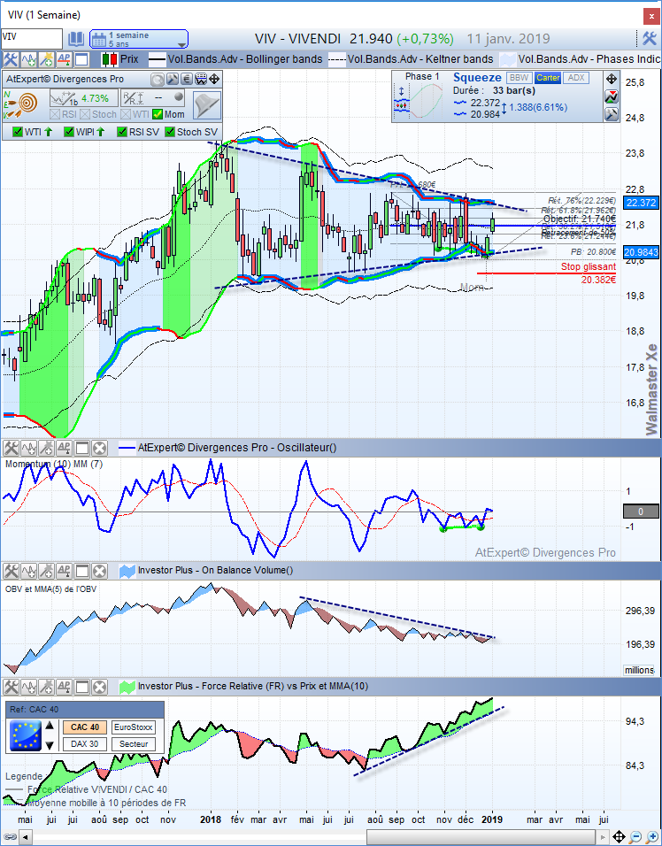Open the ticker list book icon
Screen dimensions: 662x846
[x=76, y=39]
